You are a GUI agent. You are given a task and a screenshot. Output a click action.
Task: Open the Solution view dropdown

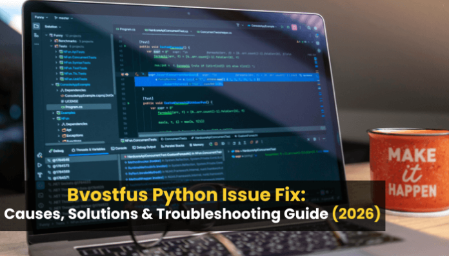[x=53, y=26]
